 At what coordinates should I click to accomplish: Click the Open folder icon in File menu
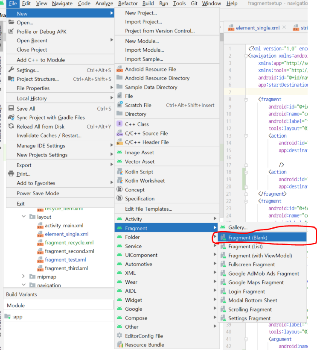pyautogui.click(x=11, y=22)
